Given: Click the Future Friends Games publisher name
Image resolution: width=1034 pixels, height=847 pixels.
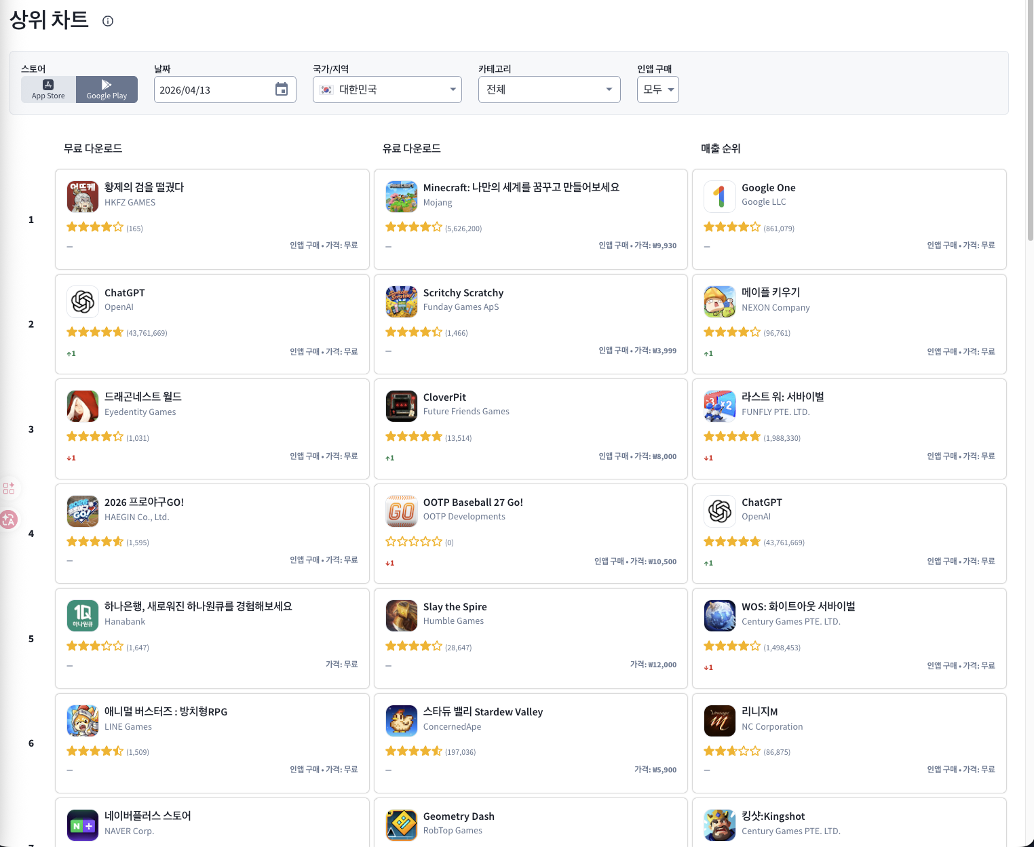Looking at the screenshot, I should 466,412.
